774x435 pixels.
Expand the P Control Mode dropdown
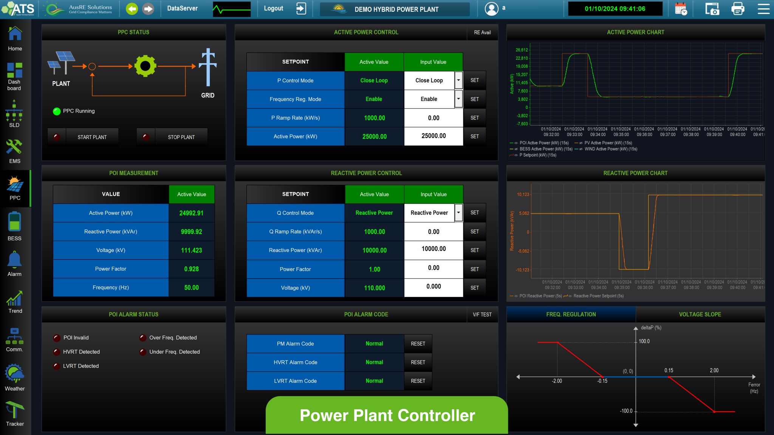458,80
